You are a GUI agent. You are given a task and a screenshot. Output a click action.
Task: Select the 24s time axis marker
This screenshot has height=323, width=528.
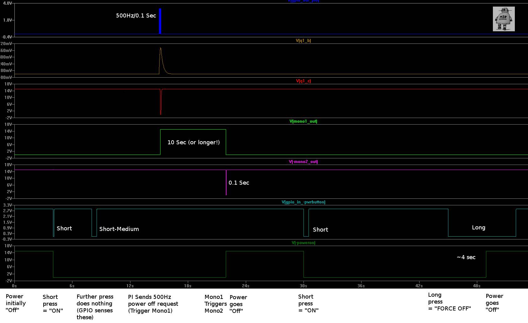246,286
